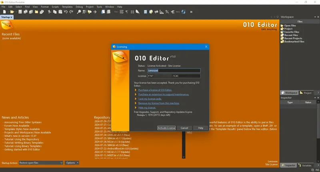Open the File menu
Image resolution: width=320 pixels, height=172 pixels.
pyautogui.click(x=4, y=7)
